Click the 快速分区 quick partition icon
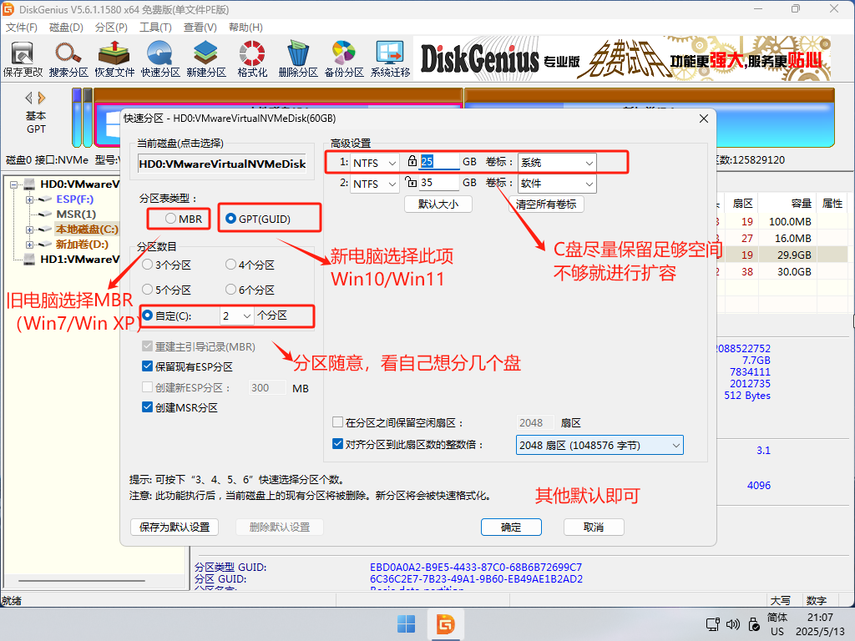Viewport: 855px width, 641px height. coord(159,59)
